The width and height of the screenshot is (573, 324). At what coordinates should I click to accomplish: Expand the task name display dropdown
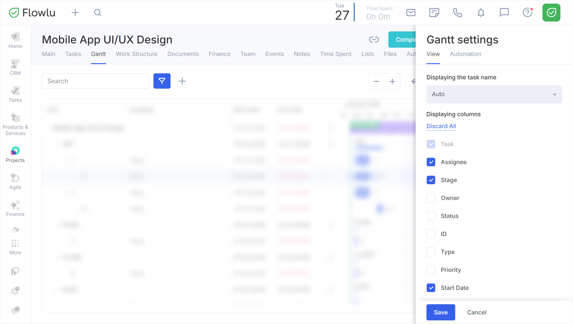(494, 94)
